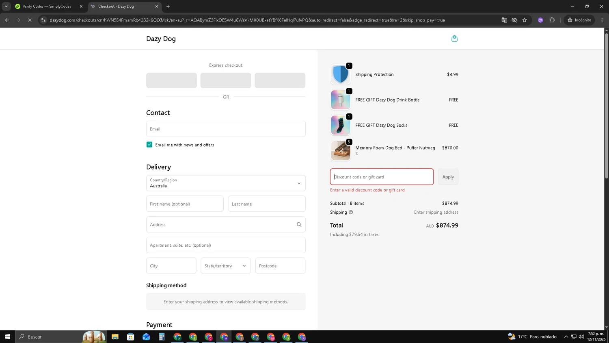Screen dimensions: 609x343
Task: Open the shopping cart bag icon
Action: tap(454, 39)
